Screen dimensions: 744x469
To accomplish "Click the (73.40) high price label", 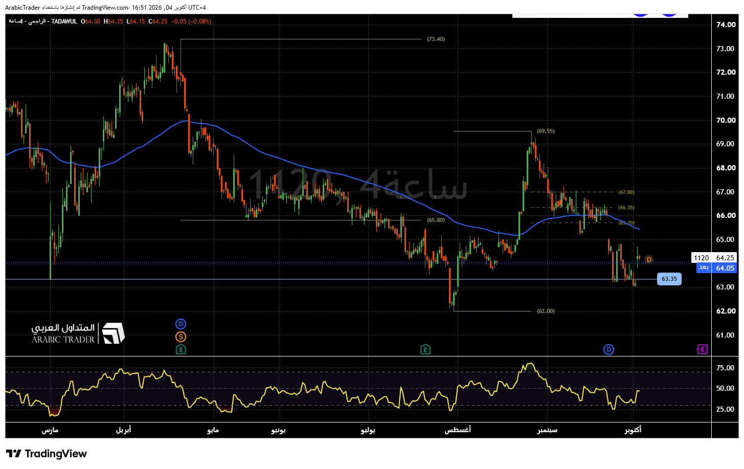I will coord(436,39).
